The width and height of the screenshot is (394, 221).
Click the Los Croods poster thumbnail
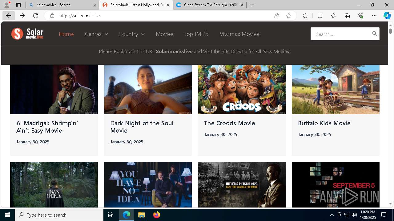pyautogui.click(x=242, y=90)
